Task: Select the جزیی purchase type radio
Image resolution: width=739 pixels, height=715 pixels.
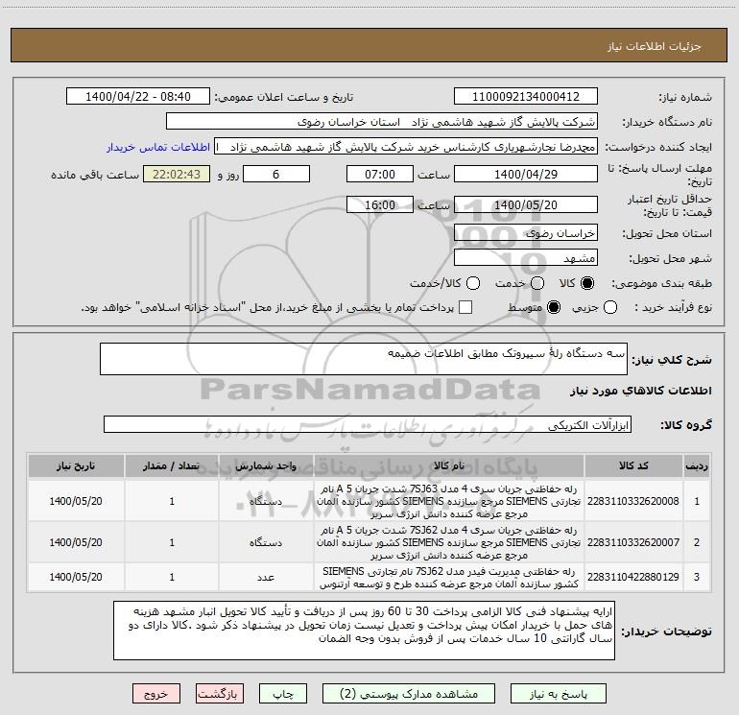Action: coord(609,307)
